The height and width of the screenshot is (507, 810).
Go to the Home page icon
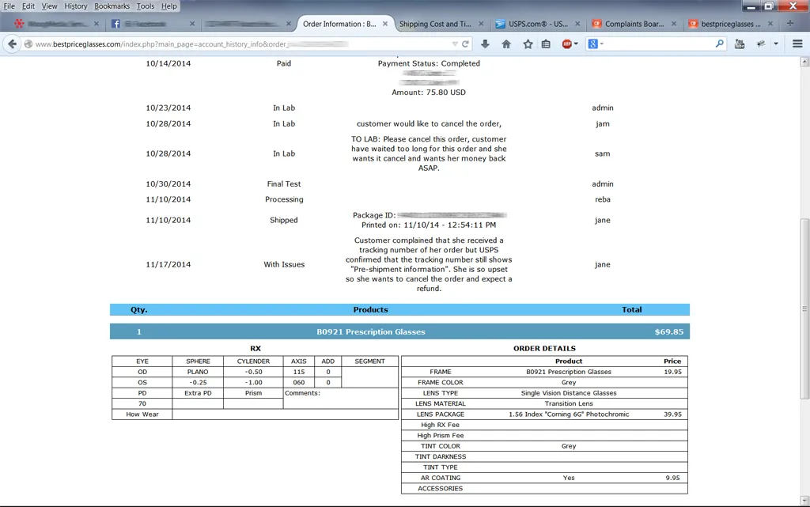click(x=506, y=44)
